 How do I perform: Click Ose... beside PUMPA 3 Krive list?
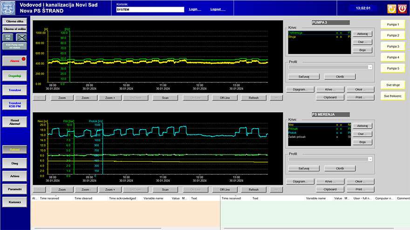point(362,42)
